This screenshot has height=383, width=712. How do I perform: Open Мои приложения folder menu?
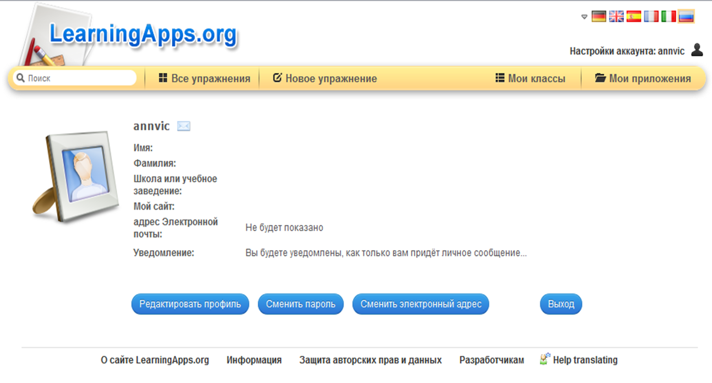643,79
